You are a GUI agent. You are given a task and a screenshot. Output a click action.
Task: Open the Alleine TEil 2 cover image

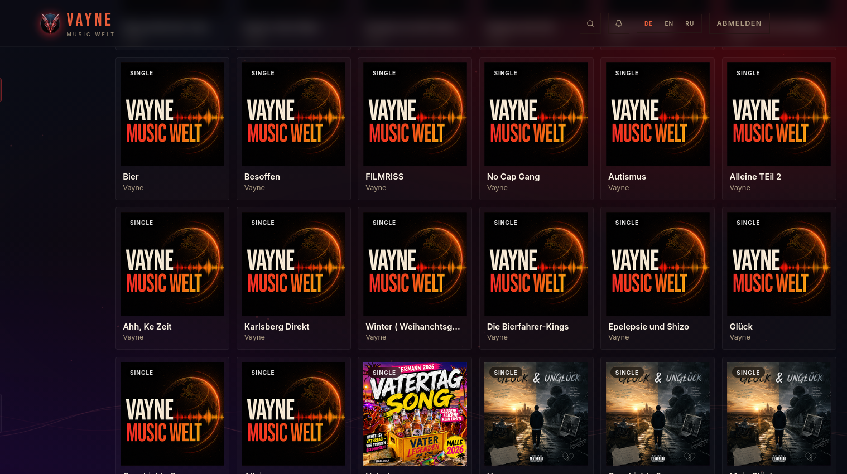click(x=779, y=114)
